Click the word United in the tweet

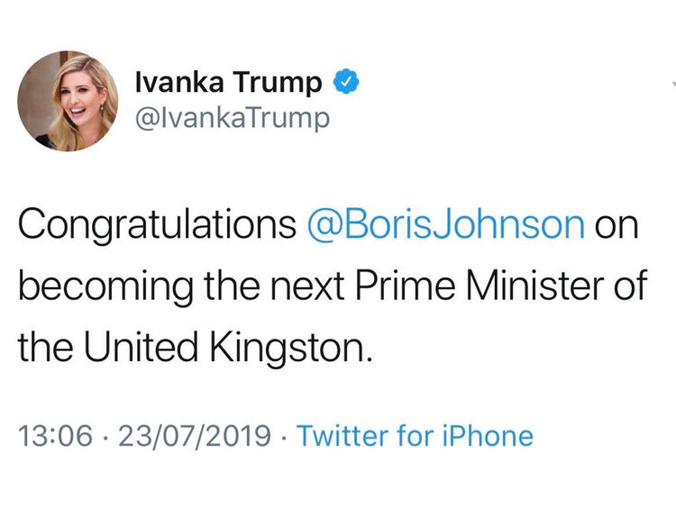point(141,347)
